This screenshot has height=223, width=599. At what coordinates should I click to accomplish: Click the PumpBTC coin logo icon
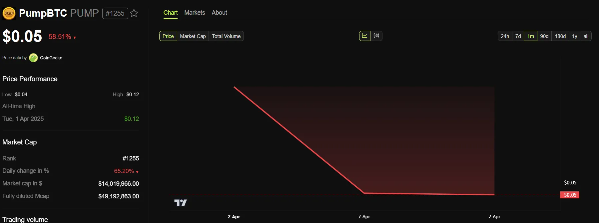(x=9, y=13)
